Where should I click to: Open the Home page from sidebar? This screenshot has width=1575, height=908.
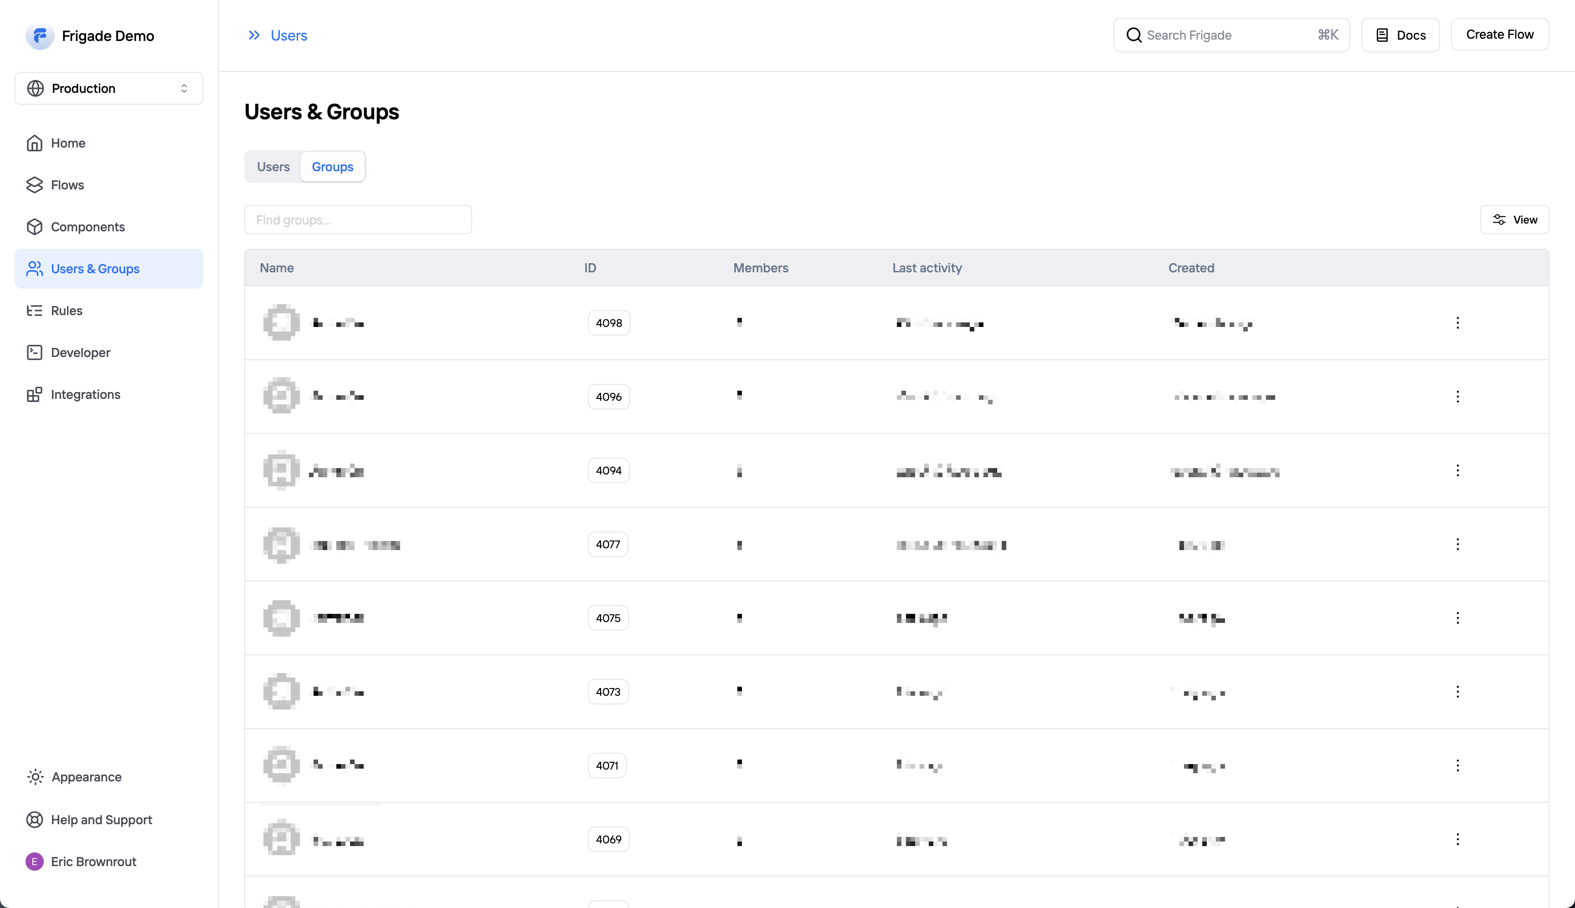(68, 143)
